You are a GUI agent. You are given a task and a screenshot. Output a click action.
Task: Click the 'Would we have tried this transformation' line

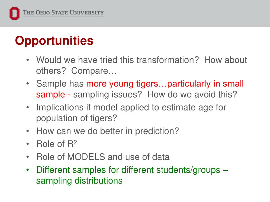pos(141,60)
